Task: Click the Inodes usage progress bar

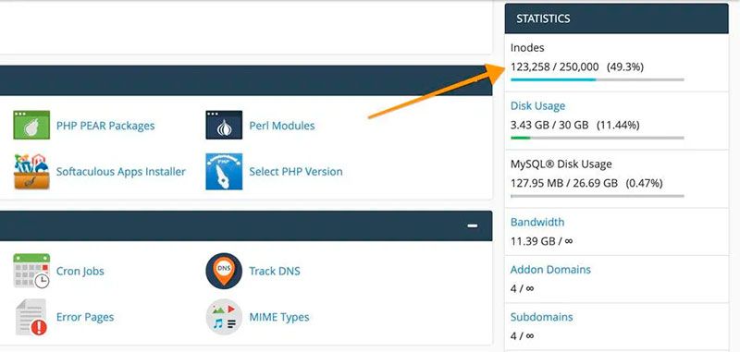Action: click(597, 79)
